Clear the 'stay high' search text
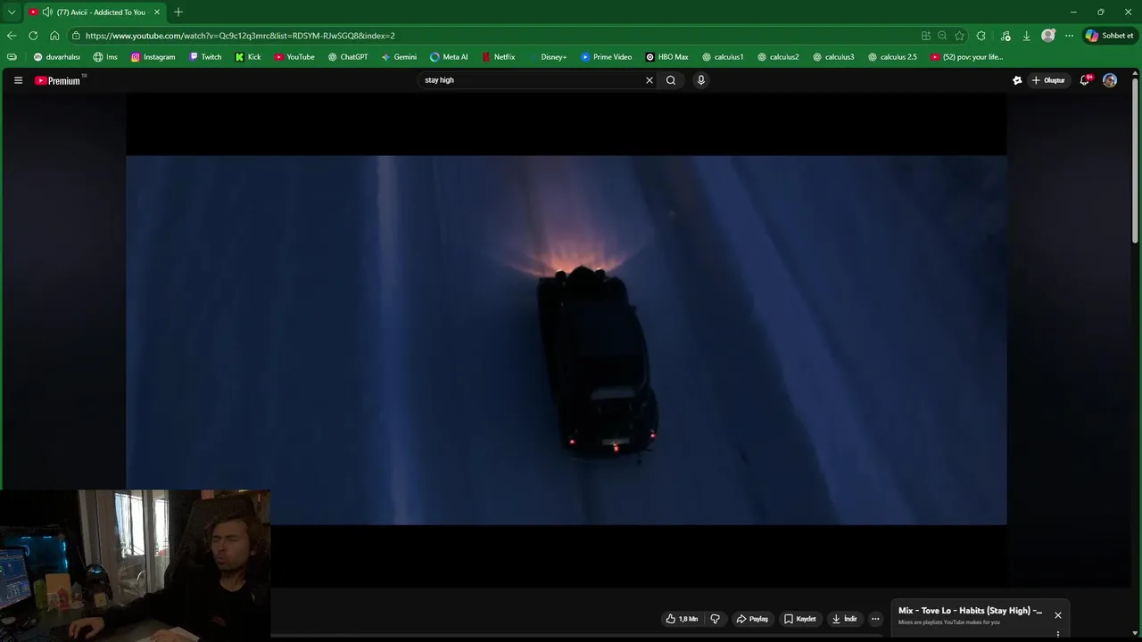This screenshot has width=1142, height=642. pyautogui.click(x=650, y=80)
